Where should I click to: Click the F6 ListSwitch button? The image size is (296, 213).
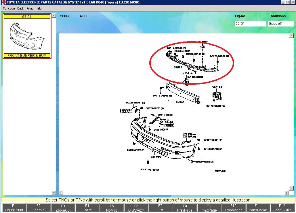136,208
